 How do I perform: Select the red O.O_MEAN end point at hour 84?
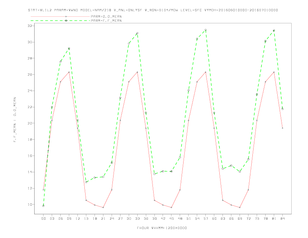282,128
